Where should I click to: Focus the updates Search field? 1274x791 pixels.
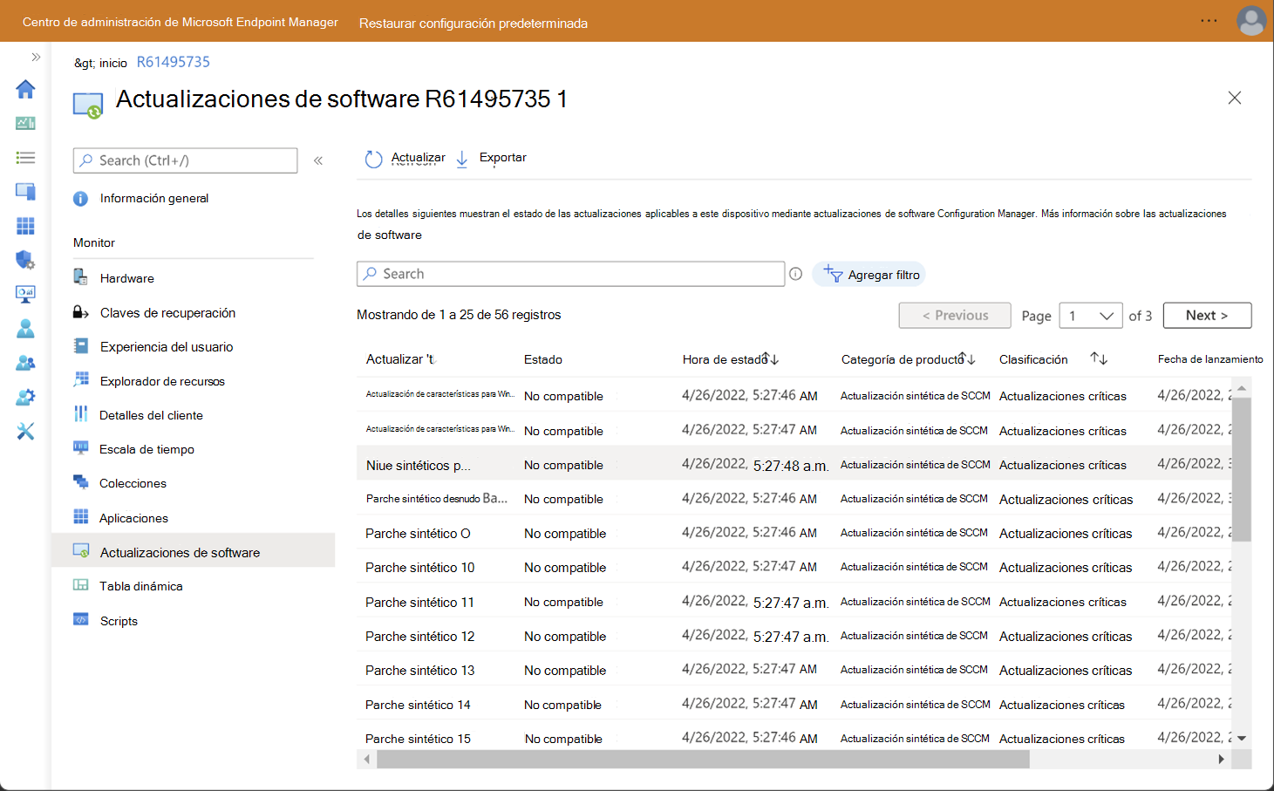click(570, 274)
